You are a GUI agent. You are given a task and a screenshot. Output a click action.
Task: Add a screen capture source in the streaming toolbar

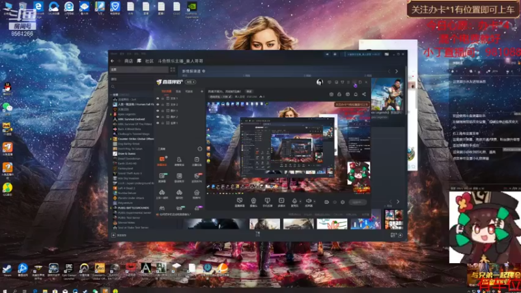pos(239,201)
